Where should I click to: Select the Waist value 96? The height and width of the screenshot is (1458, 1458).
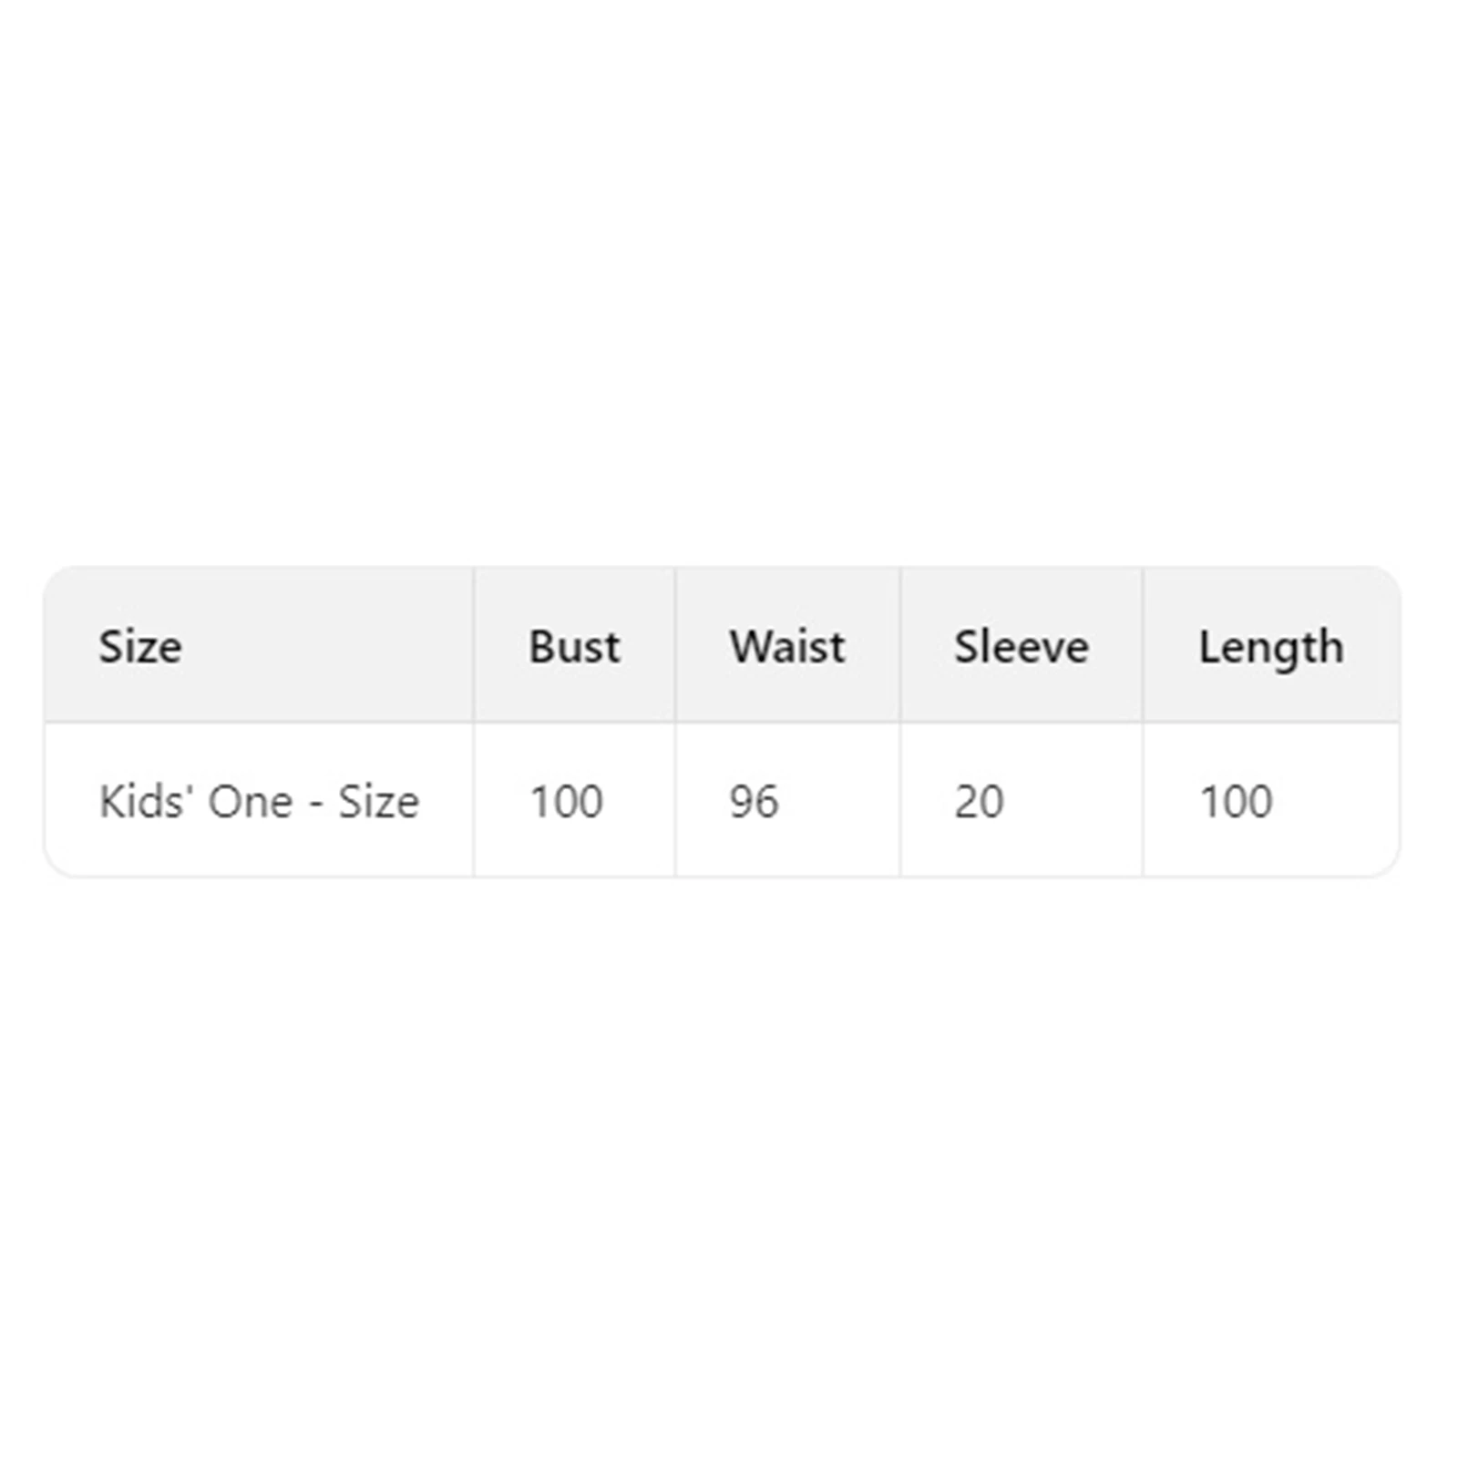click(x=754, y=801)
